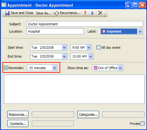Set low importance with the blue down arrow
Screen dimensions: 147x130
pos(92,13)
